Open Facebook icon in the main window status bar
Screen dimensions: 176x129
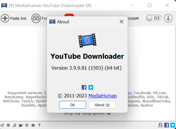[166, 125]
